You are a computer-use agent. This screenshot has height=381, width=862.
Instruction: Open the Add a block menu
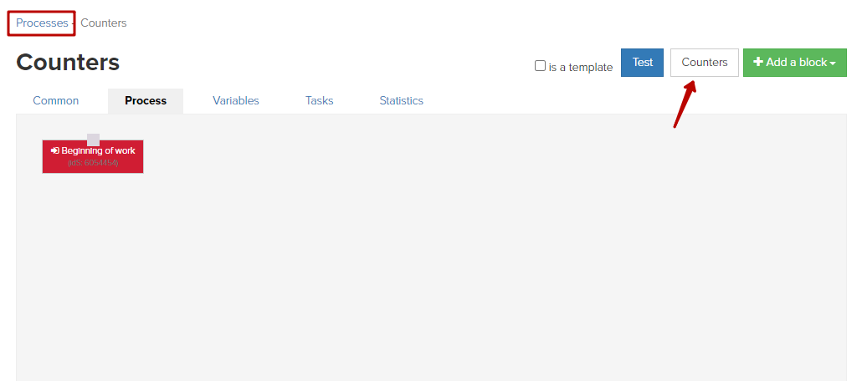[795, 63]
